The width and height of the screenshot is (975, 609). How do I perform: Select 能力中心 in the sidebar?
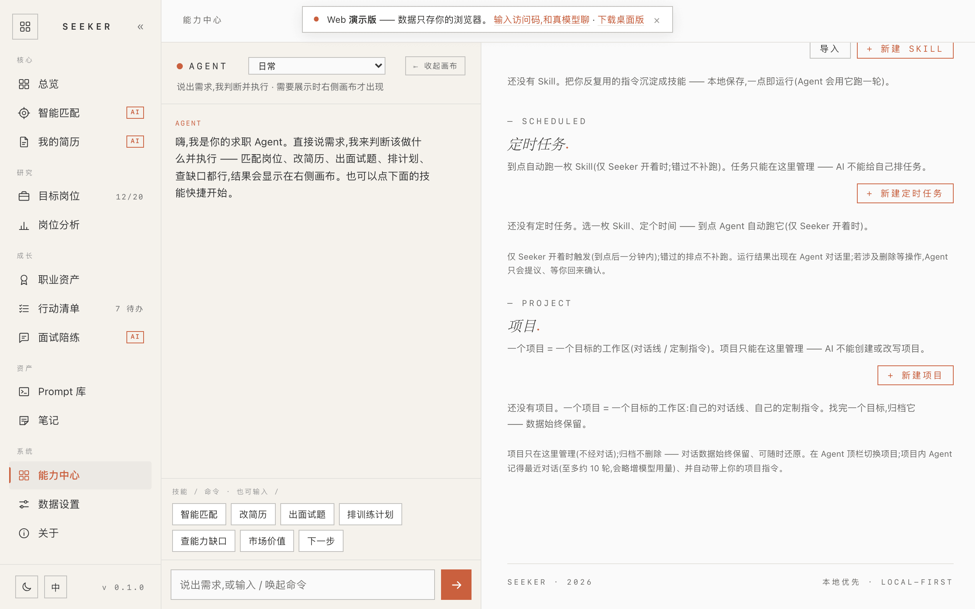80,475
